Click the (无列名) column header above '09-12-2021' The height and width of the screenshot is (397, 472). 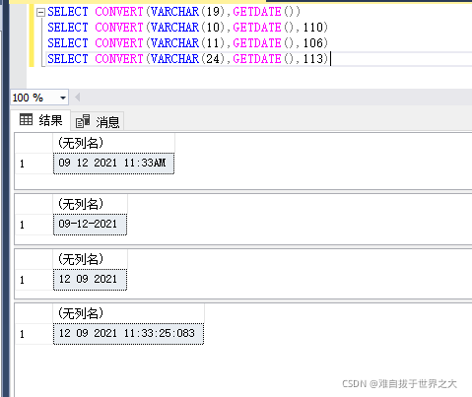[x=90, y=204]
